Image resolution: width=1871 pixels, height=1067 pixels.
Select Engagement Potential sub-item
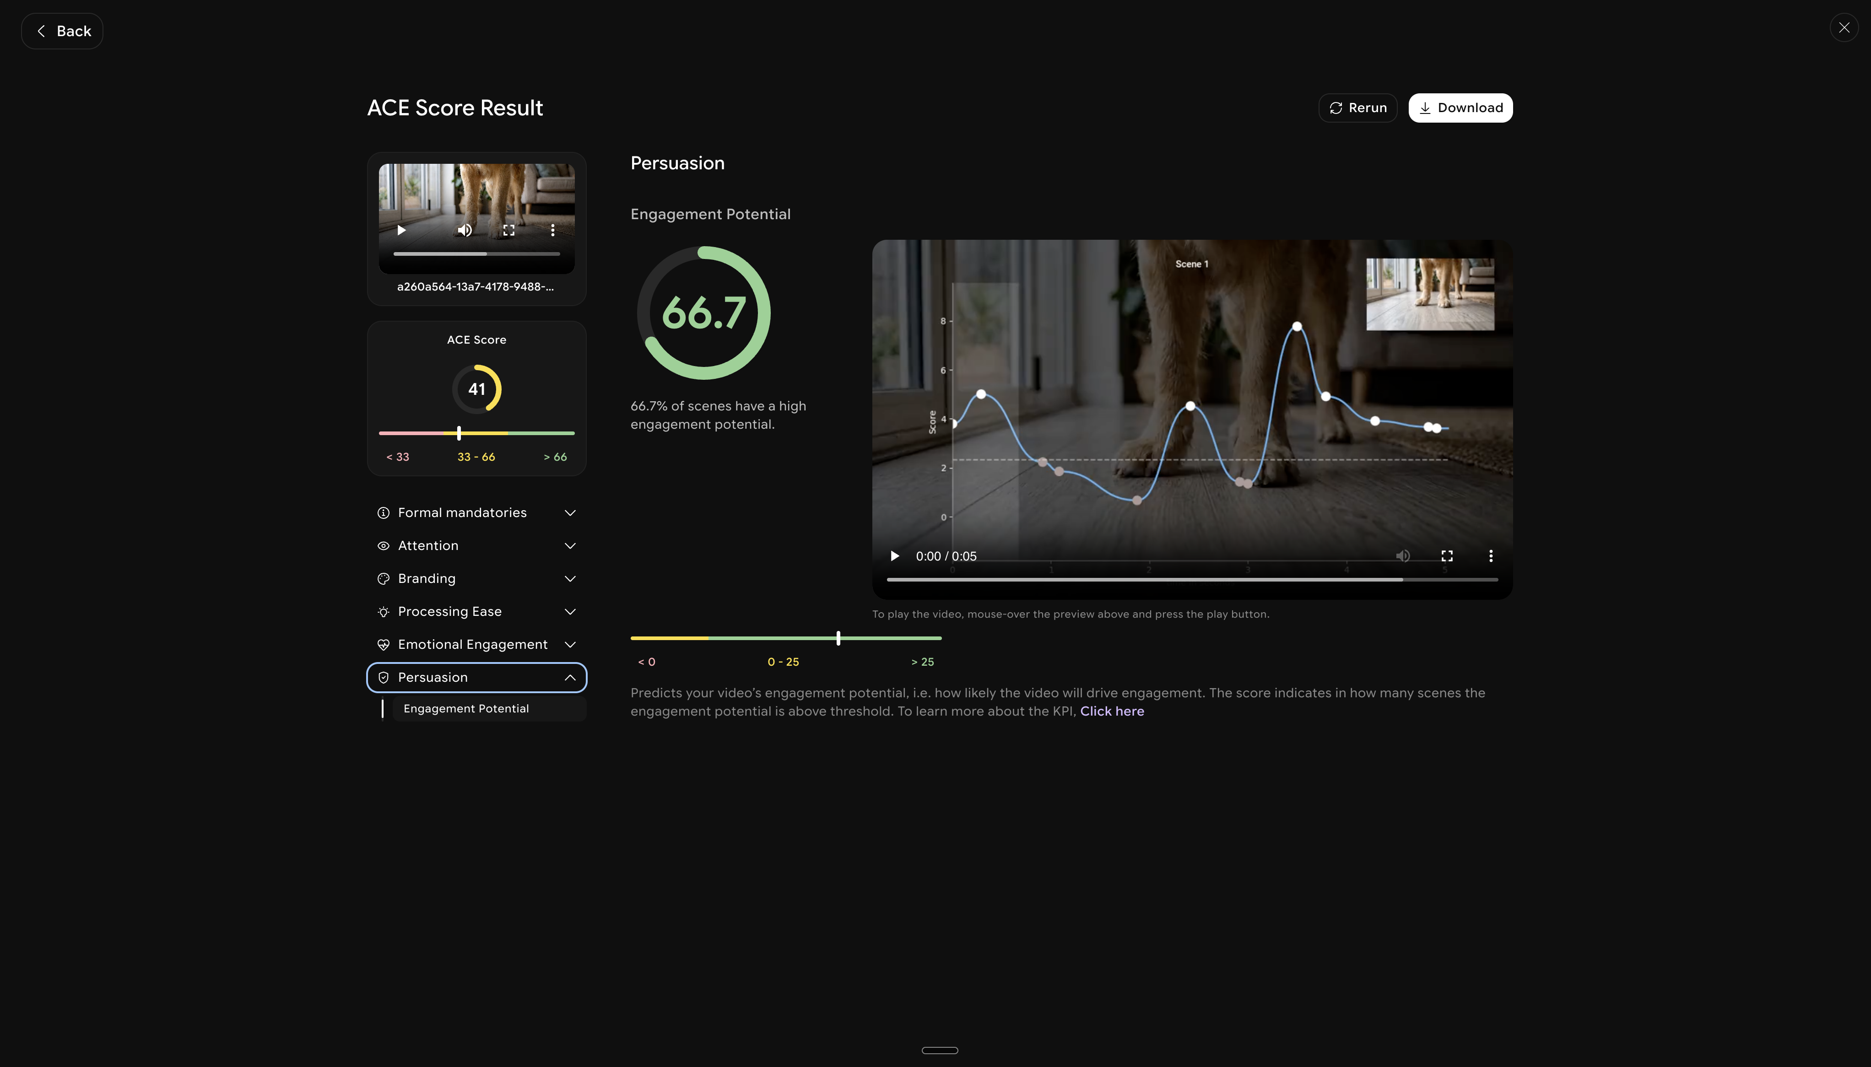pos(489,709)
